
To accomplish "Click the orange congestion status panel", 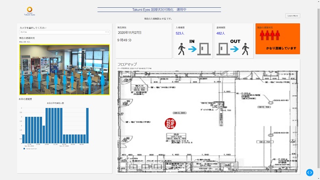I will point(278,38).
